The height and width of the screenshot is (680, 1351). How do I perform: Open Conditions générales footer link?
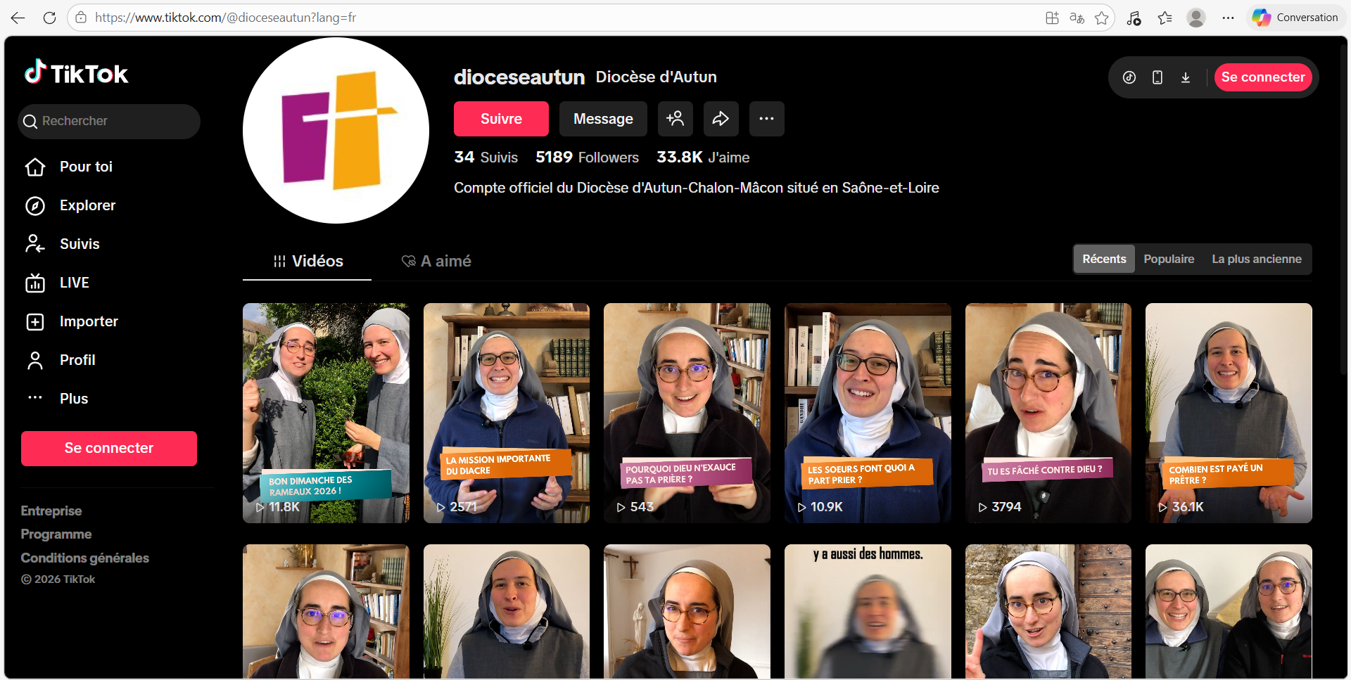(84, 558)
